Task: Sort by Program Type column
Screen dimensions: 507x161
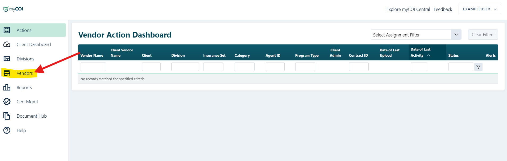Action: tap(307, 55)
